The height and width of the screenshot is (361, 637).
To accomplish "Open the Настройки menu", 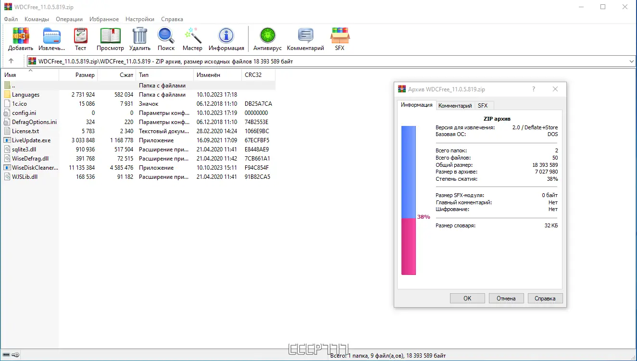I will (x=140, y=19).
